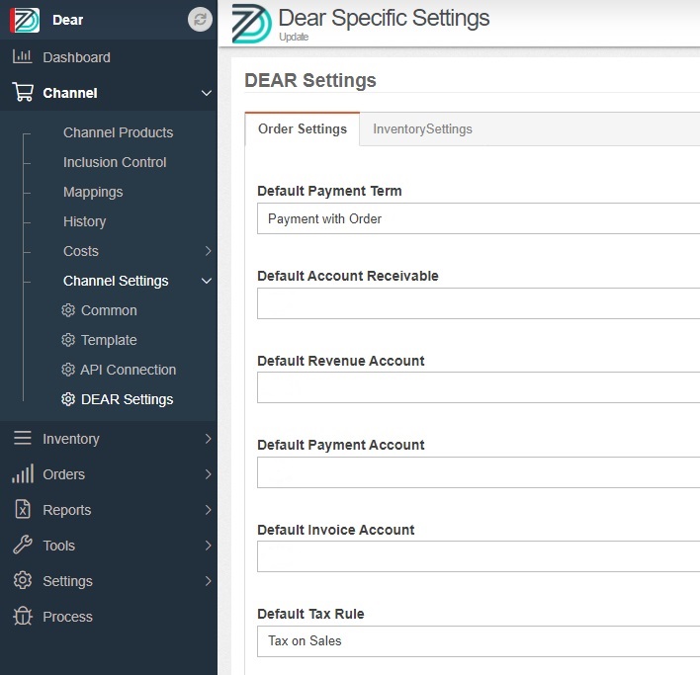Open the Default Payment Term dropdown
The width and height of the screenshot is (700, 675).
click(479, 218)
